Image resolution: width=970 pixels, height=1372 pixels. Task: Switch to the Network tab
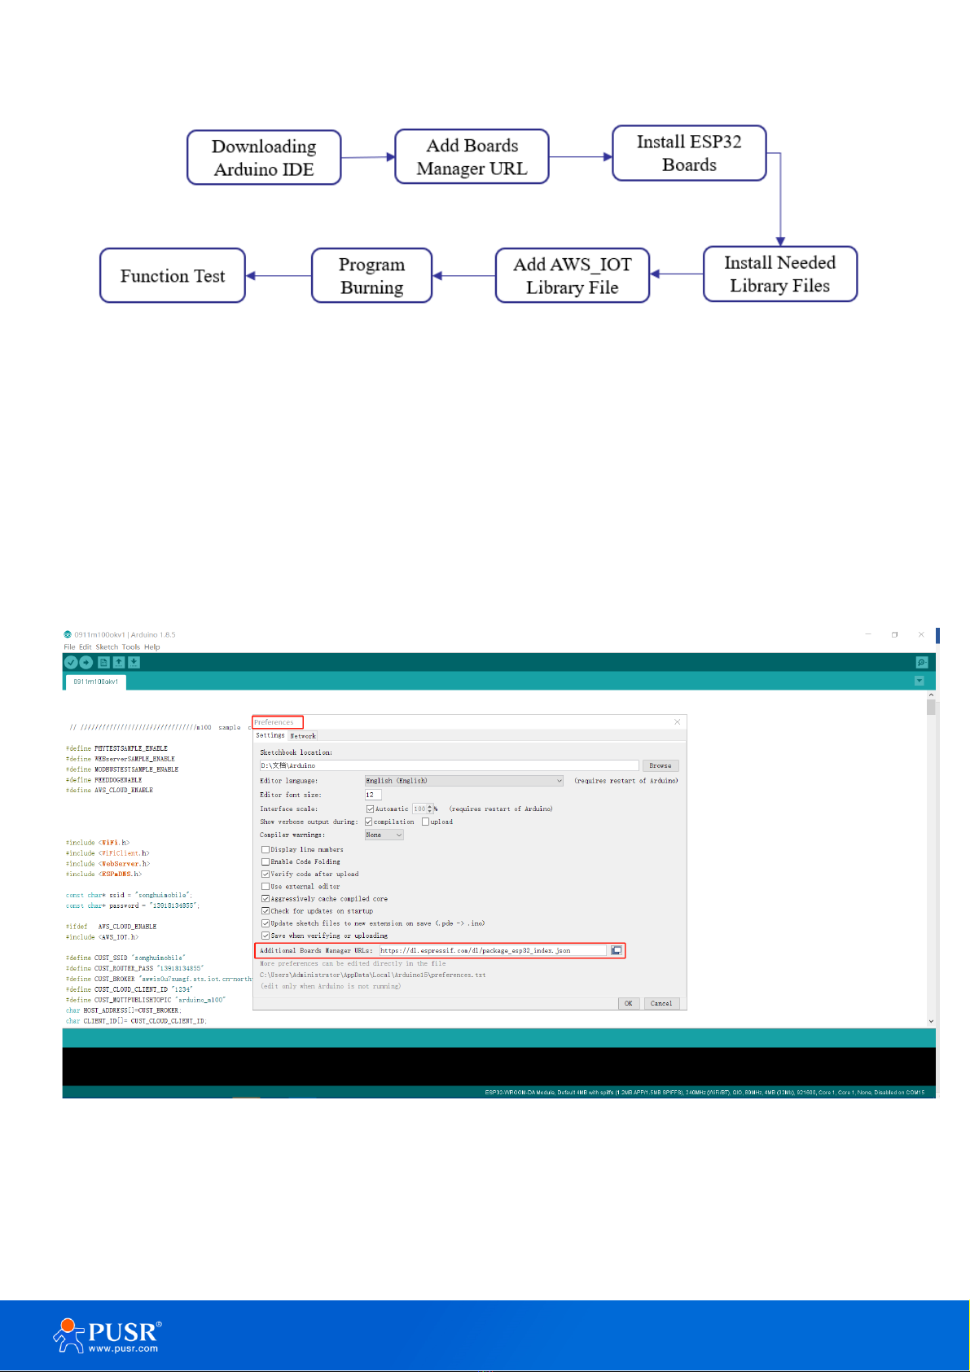coord(303,736)
